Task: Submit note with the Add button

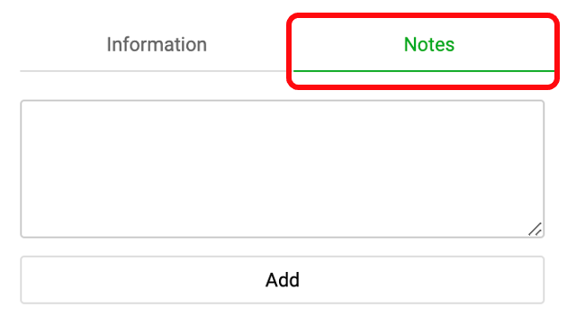Action: (x=283, y=280)
